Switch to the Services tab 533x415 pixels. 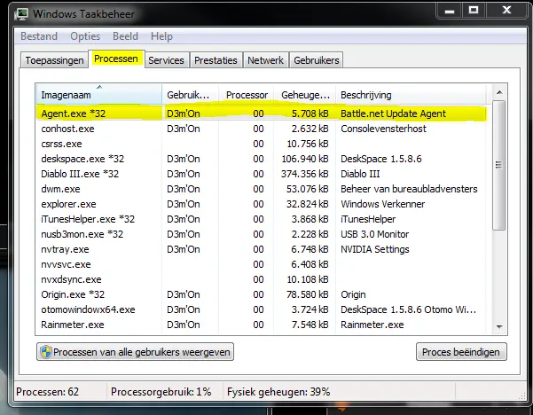click(166, 60)
